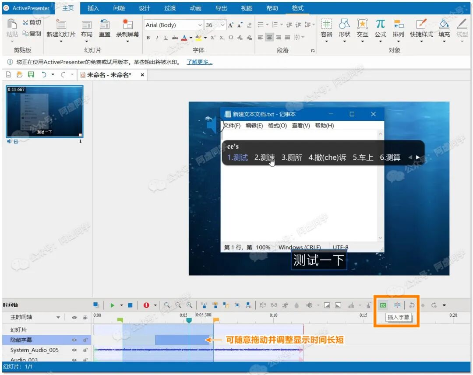Hide the 隐藏字幕 track with eye icon

pos(74,340)
